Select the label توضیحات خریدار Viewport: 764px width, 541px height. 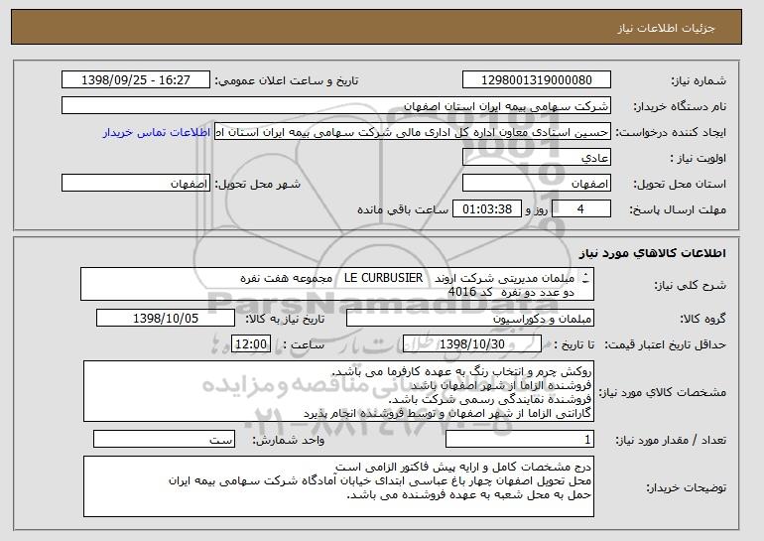(x=686, y=487)
